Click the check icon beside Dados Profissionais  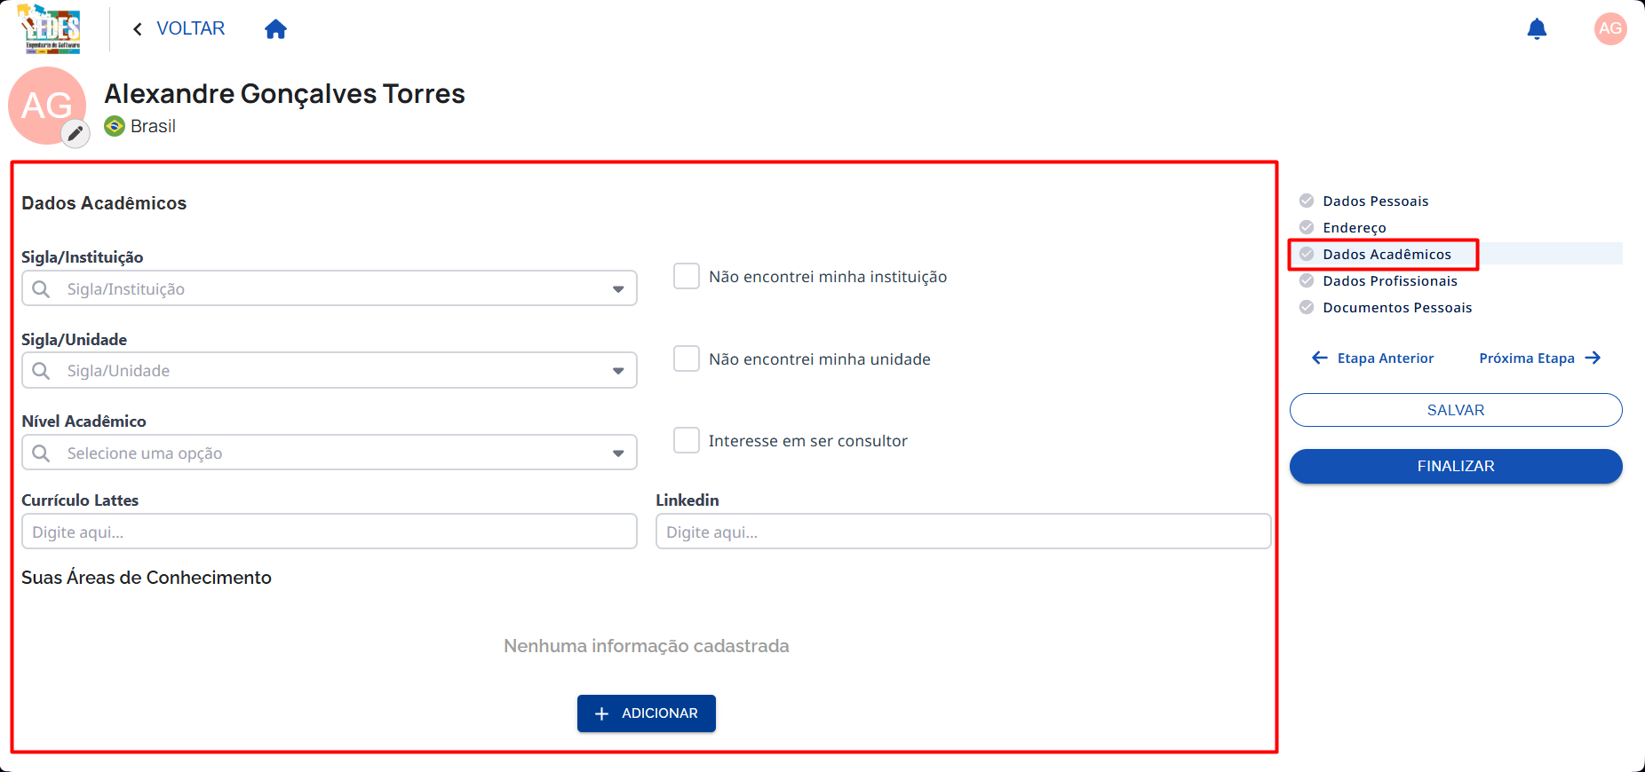pos(1307,280)
